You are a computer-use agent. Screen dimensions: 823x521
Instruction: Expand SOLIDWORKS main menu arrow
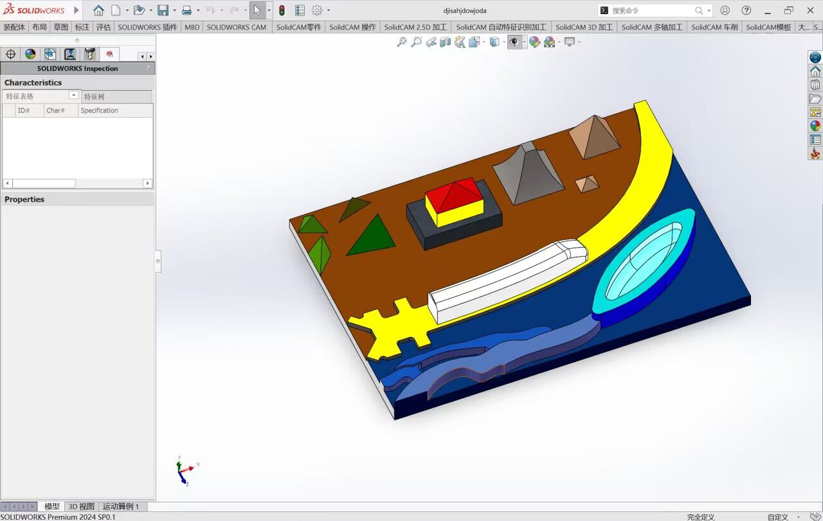(x=77, y=10)
